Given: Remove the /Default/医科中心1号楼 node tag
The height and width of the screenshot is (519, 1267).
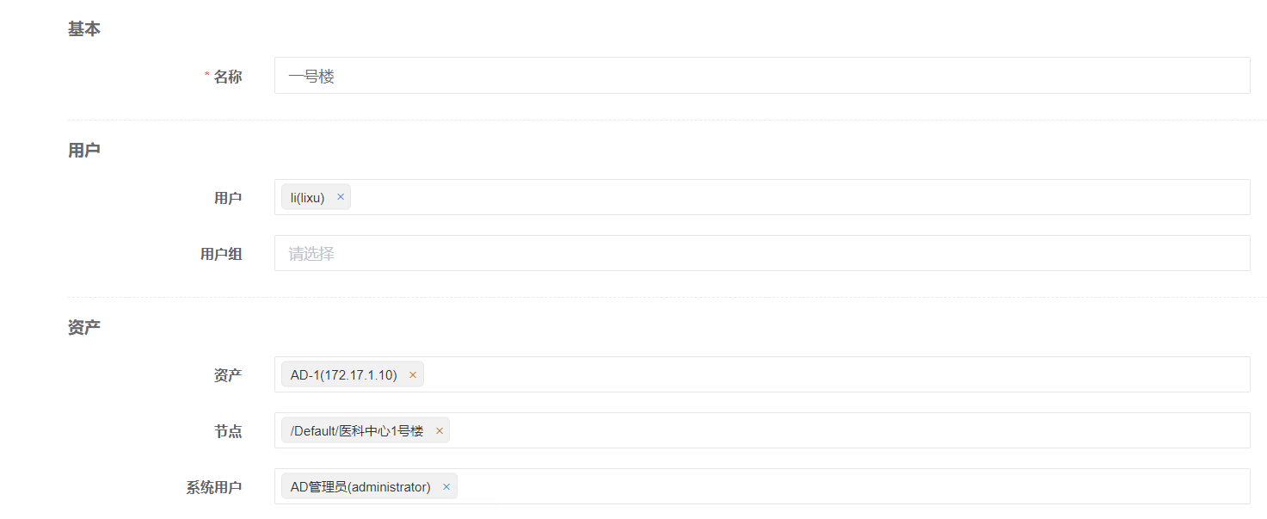Looking at the screenshot, I should coord(440,430).
